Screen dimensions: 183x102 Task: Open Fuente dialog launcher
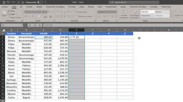(54, 21)
